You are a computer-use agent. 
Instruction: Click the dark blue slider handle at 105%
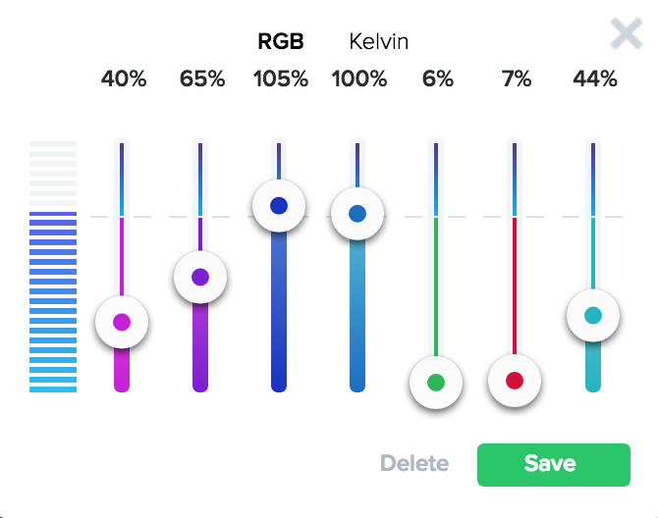[279, 206]
